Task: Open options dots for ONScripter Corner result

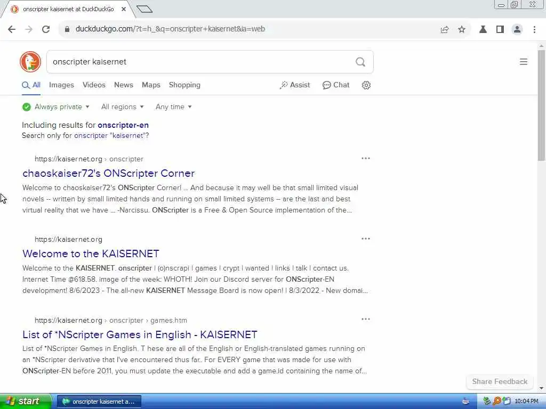Action: [x=366, y=159]
